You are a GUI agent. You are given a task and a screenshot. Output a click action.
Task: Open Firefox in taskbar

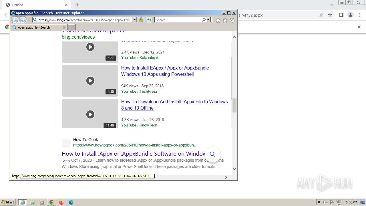(61, 202)
